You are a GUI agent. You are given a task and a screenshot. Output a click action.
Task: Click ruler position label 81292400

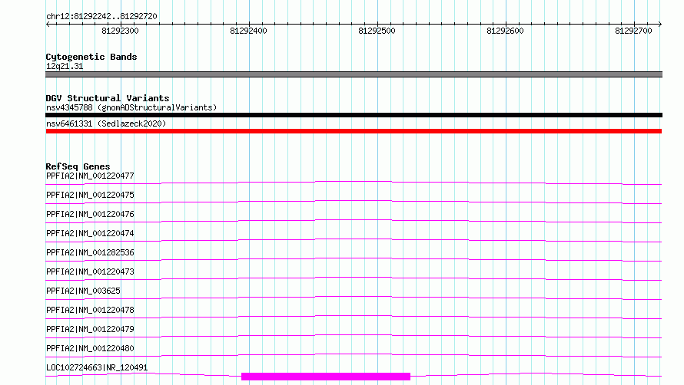[x=248, y=31]
